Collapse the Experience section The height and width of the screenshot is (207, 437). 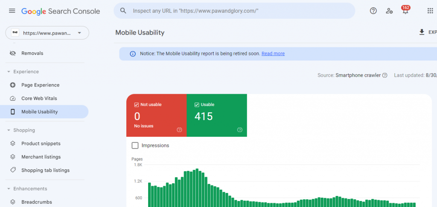point(9,72)
